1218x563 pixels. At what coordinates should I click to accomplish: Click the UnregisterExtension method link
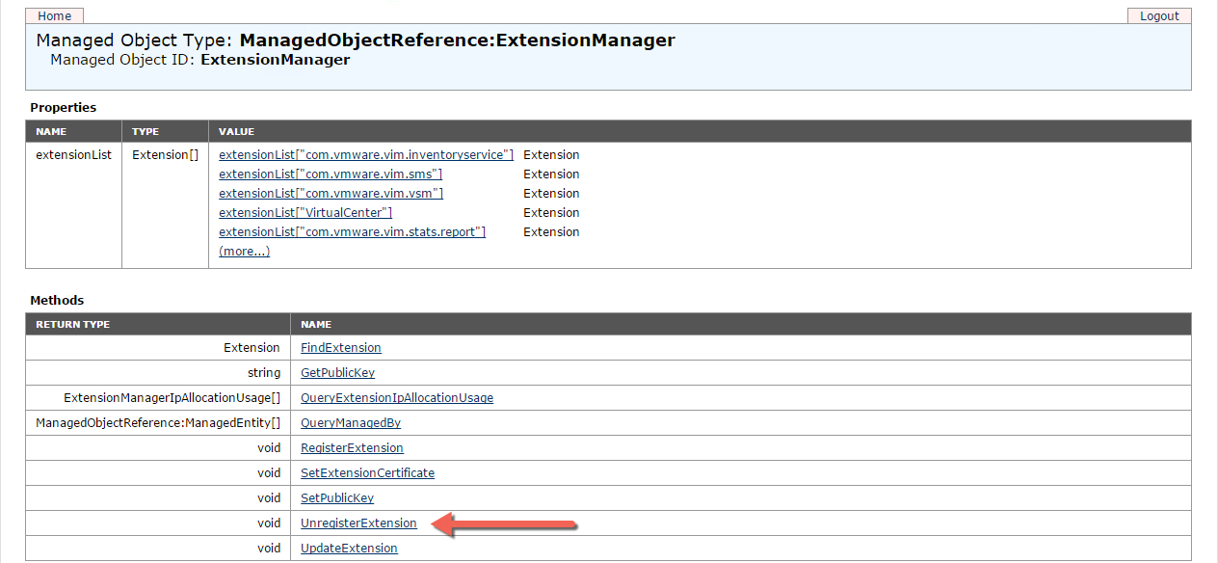tap(358, 523)
